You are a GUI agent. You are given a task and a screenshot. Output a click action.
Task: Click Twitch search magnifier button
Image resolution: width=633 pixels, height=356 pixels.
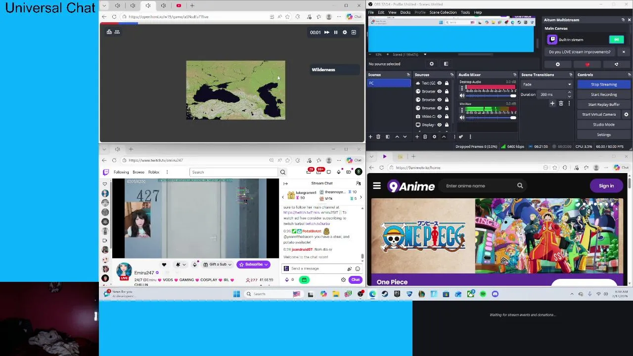click(283, 172)
